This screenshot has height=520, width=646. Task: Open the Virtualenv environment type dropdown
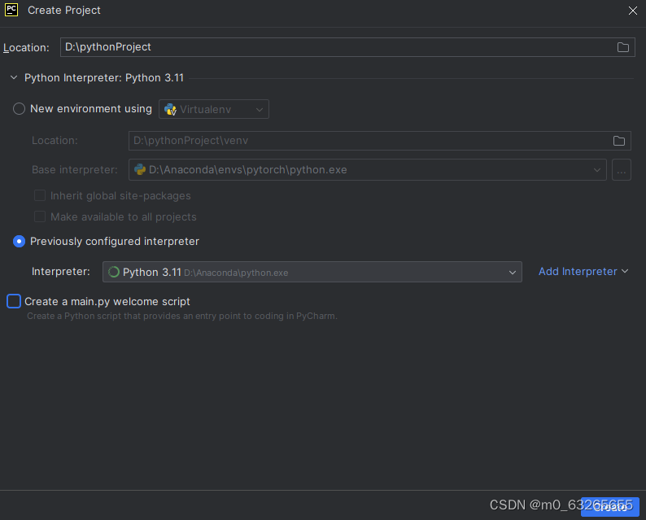(214, 109)
